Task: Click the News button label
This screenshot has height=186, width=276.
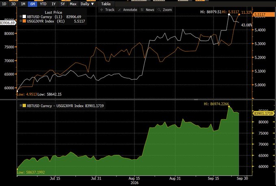Action: pos(150,10)
